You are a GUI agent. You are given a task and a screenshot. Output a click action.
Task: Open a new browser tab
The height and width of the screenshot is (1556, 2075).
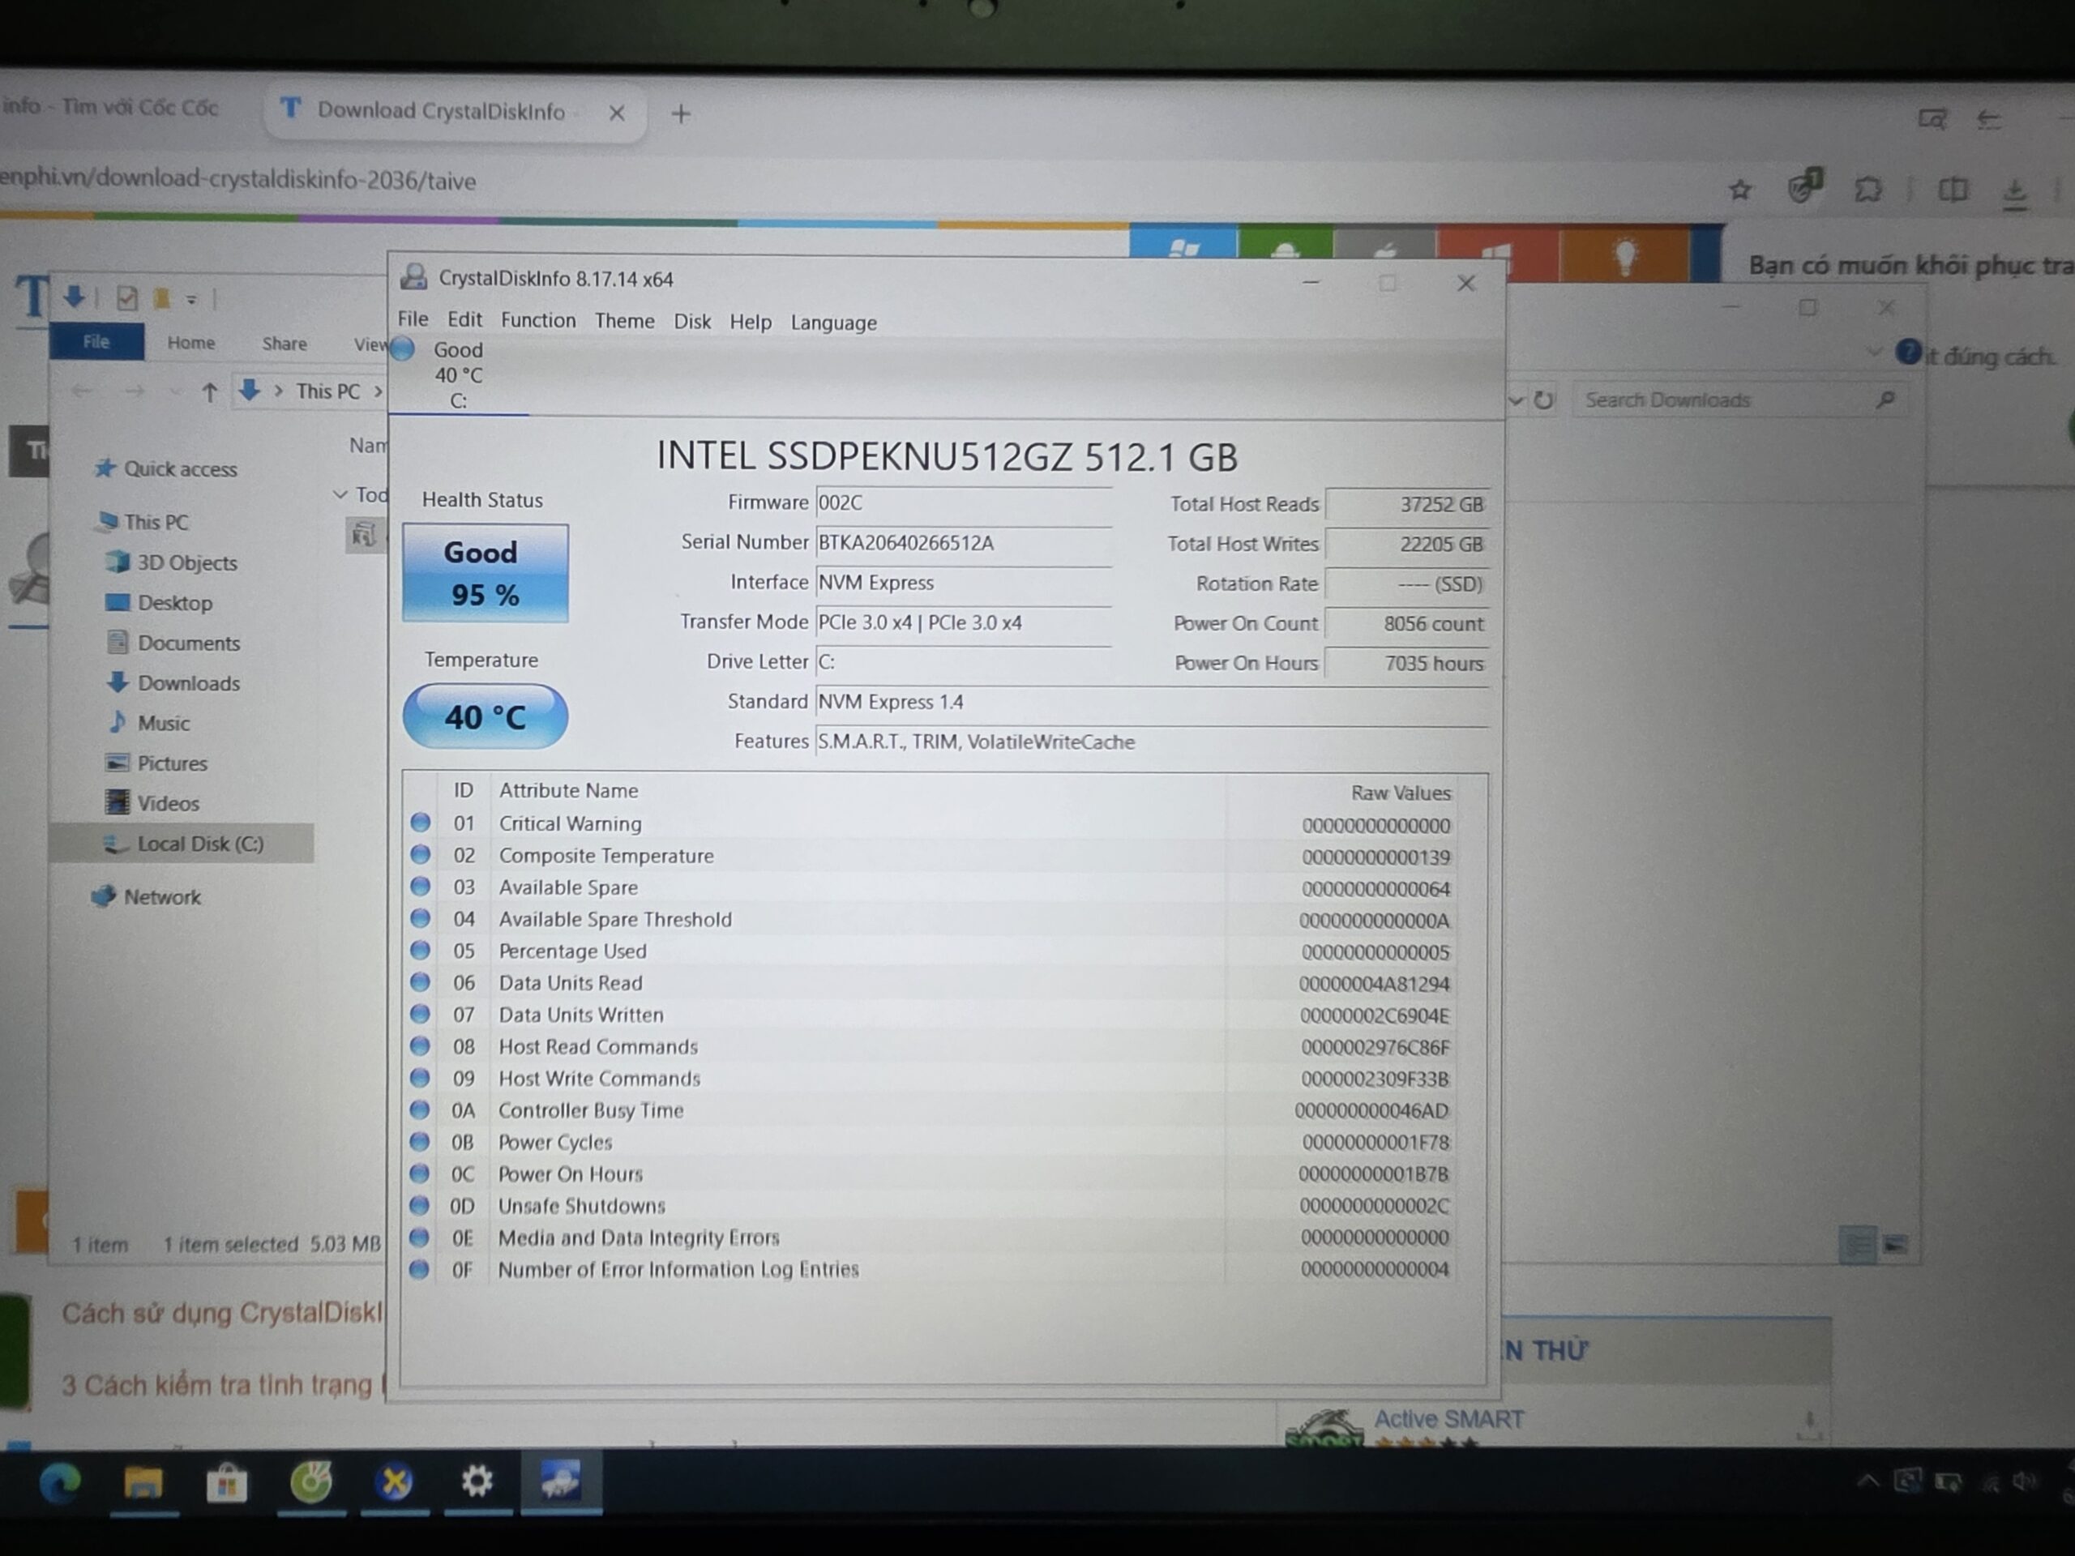tap(681, 114)
